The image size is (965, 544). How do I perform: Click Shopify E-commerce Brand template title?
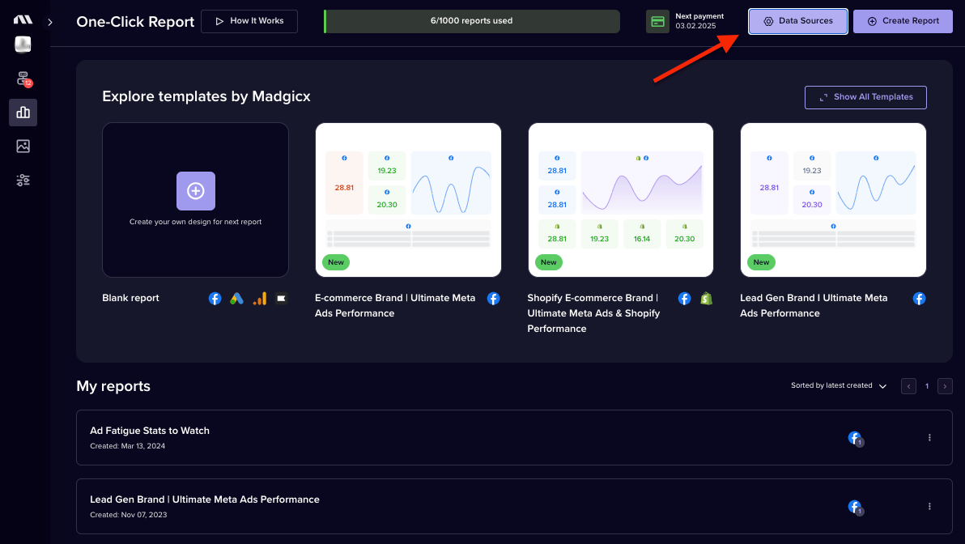coord(594,313)
